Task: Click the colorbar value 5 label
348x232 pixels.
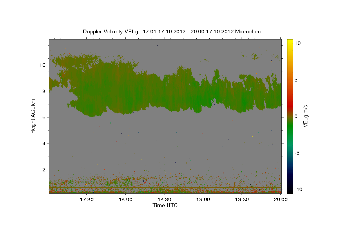Action: click(296, 79)
